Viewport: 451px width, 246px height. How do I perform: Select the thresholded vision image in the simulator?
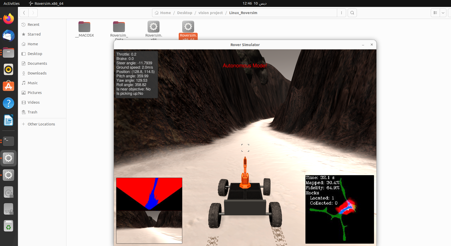[149, 194]
